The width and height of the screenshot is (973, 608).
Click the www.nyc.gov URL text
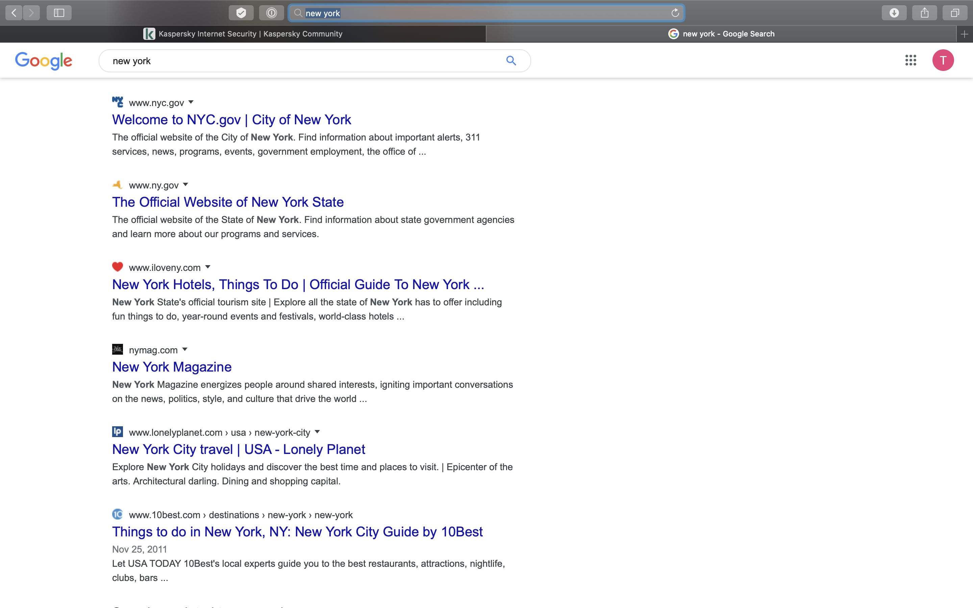click(156, 103)
